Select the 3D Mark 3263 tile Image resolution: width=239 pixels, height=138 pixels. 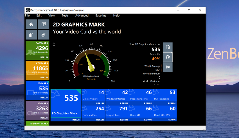37,108
